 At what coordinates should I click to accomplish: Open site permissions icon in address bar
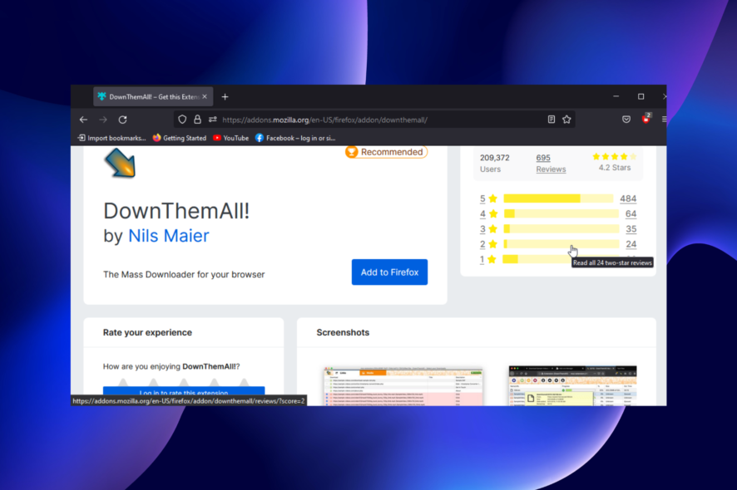pyautogui.click(x=212, y=120)
